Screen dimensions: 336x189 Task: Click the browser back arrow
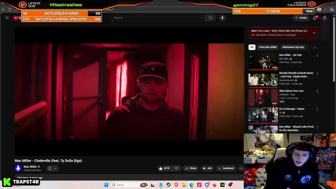pyautogui.click(x=3, y=9)
